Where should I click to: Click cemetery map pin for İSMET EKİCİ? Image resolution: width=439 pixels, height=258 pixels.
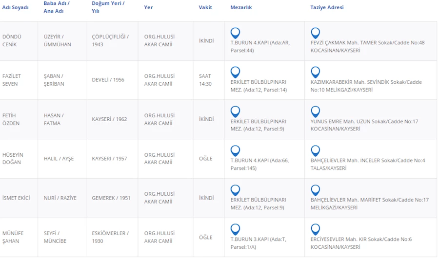pos(235,190)
